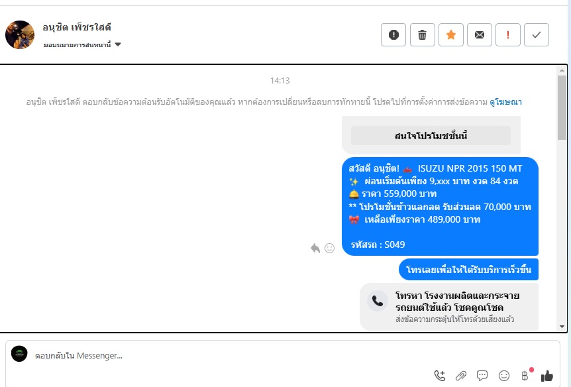571x387 pixels.
Task: Click the phone call card icon
Action: pos(378,301)
